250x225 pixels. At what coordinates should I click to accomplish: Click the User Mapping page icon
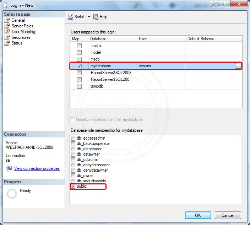tap(7, 32)
